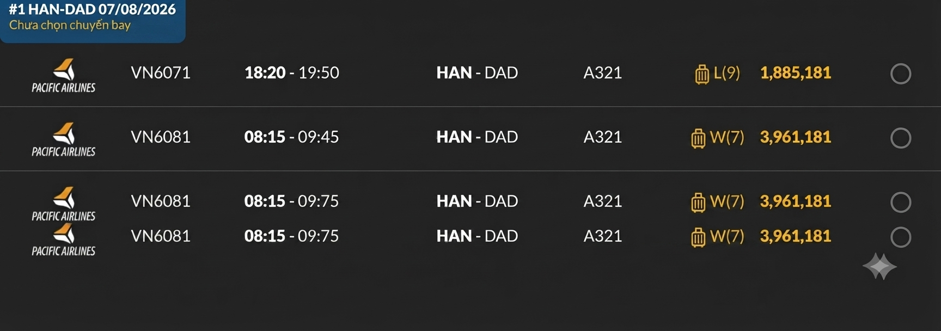Click the Pacific Airlines logo in the bottom row

tap(63, 240)
